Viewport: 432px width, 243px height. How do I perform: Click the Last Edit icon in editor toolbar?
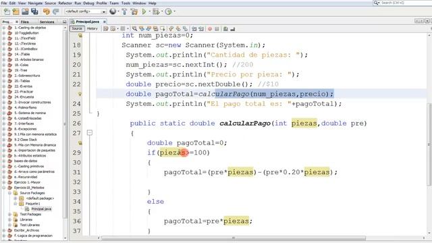click(106, 28)
